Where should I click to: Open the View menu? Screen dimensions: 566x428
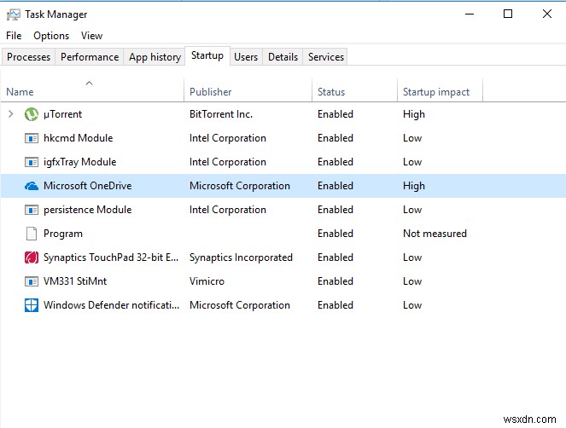click(91, 36)
